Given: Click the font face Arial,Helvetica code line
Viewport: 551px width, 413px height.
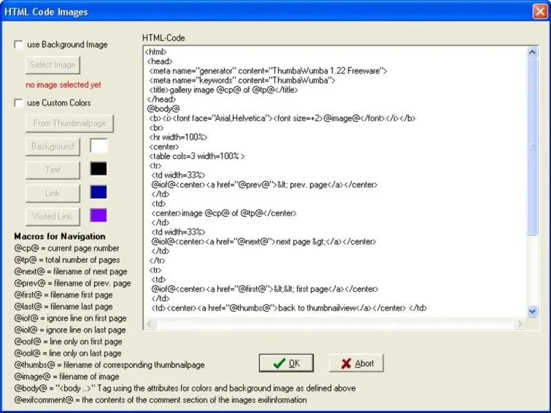Looking at the screenshot, I should point(282,118).
